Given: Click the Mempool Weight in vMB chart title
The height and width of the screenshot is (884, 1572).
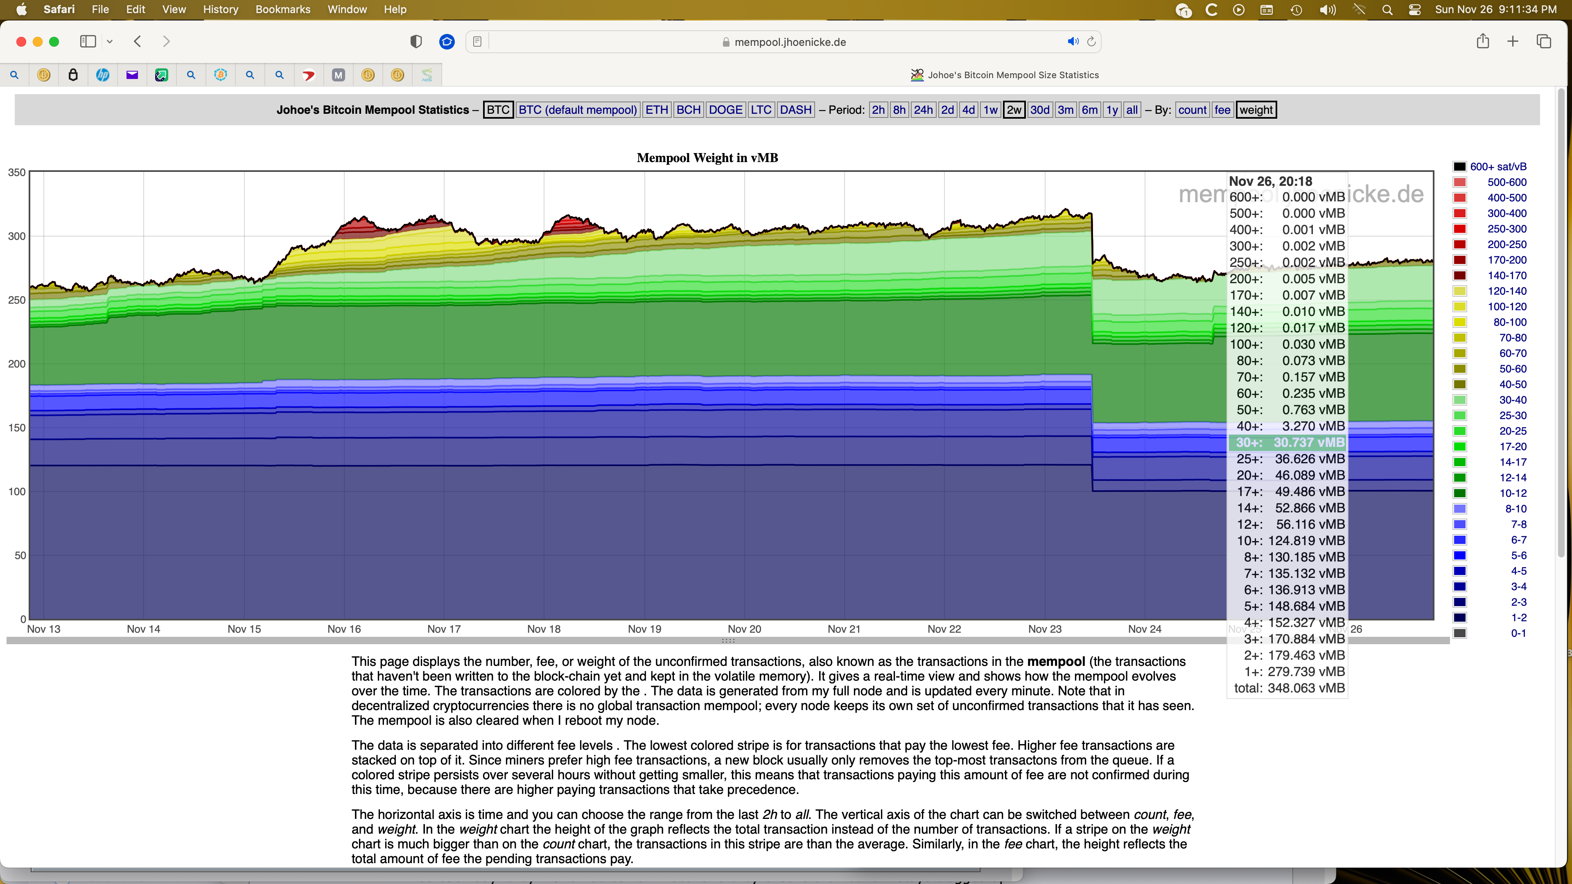Looking at the screenshot, I should (707, 158).
